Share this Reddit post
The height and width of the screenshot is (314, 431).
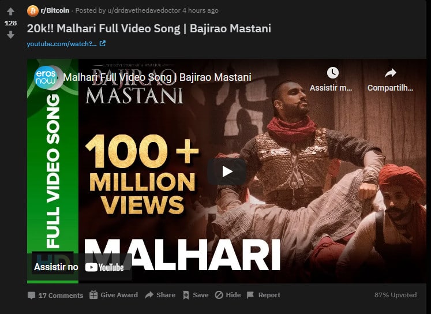(x=160, y=295)
